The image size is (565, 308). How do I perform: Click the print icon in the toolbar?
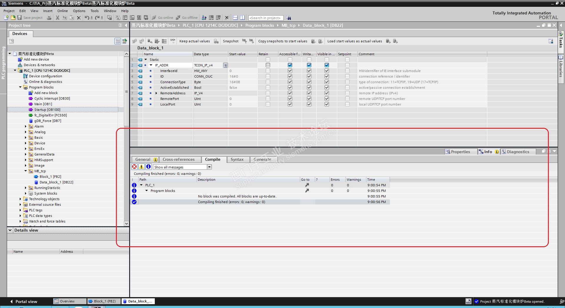[49, 18]
